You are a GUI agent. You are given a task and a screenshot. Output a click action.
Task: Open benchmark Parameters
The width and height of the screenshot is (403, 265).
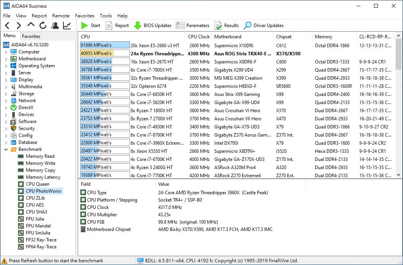pos(193,26)
